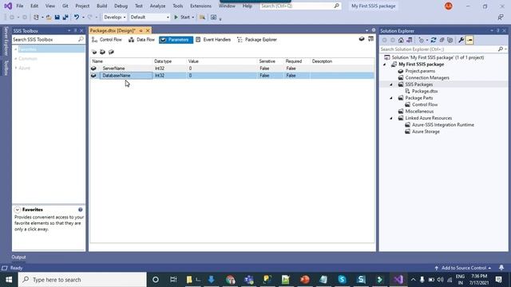Open the Build menu

(x=101, y=6)
